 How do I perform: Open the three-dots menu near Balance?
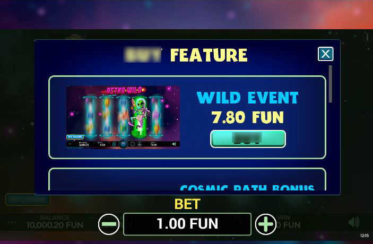(12, 223)
